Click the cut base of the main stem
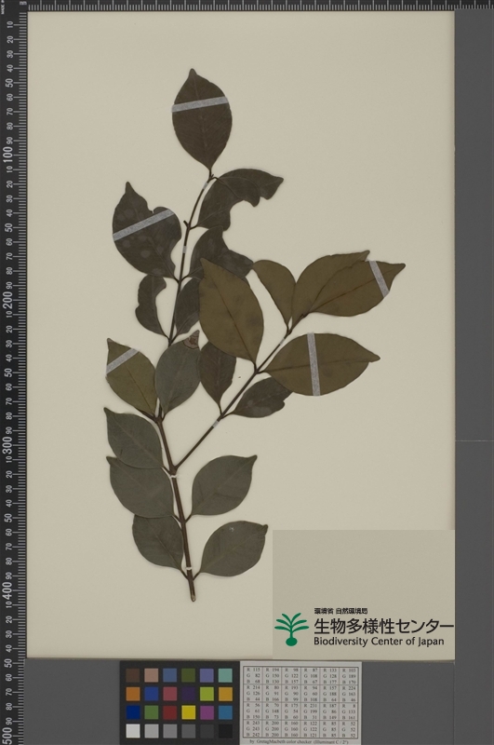Image resolution: width=494 pixels, height=745 pixels. click(x=193, y=596)
